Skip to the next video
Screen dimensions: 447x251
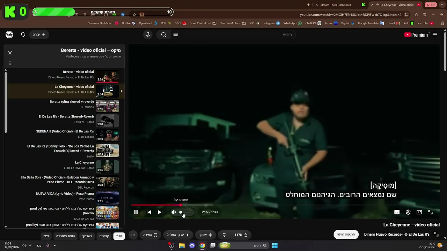tap(160, 212)
